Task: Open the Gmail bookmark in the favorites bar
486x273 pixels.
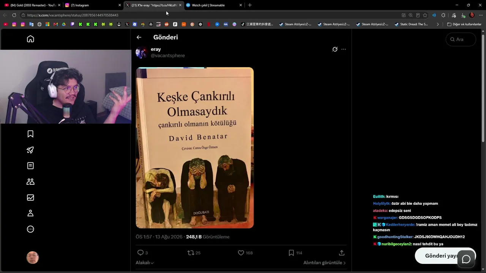Action: 55,24
